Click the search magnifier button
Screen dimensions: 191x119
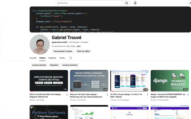tap(127, 3)
